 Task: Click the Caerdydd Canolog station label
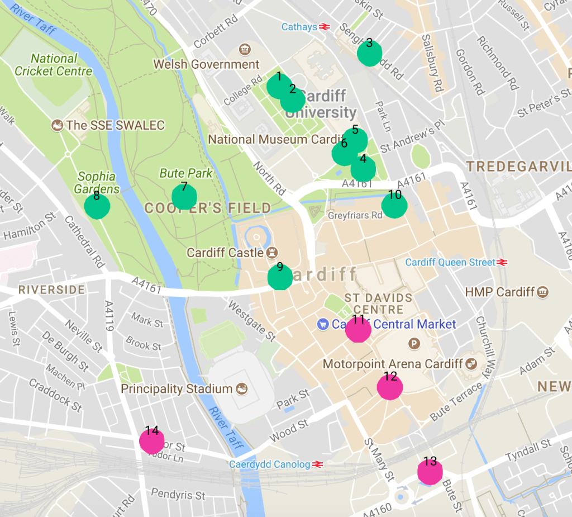point(270,464)
